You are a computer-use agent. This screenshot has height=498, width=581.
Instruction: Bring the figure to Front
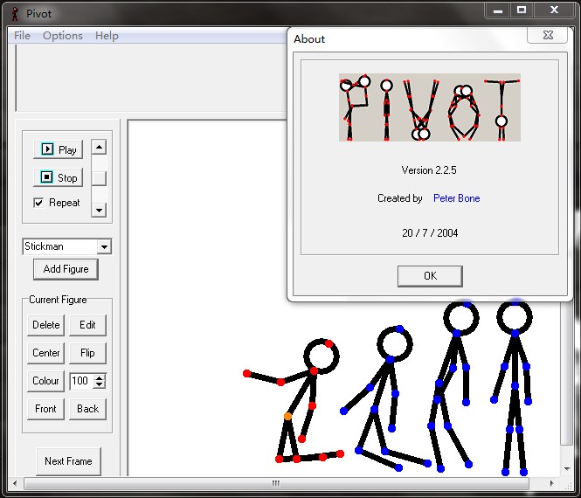[46, 409]
